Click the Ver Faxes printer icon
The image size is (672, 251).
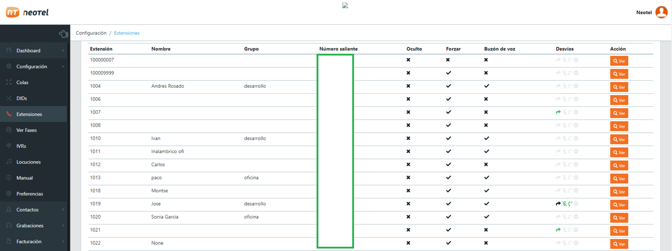click(x=9, y=130)
